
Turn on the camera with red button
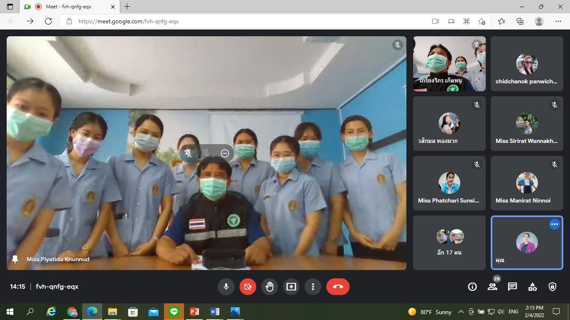pos(247,287)
